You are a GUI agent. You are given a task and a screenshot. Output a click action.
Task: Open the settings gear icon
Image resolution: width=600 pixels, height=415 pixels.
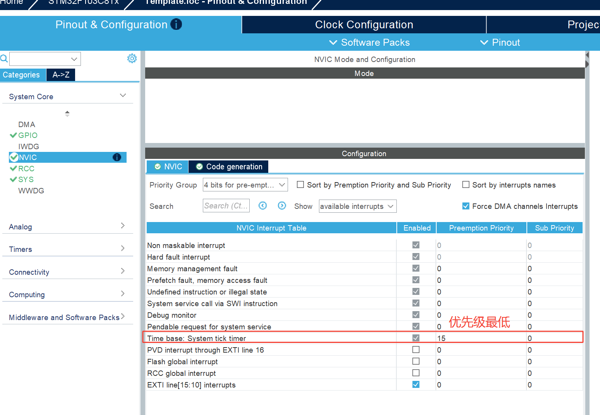pos(132,59)
